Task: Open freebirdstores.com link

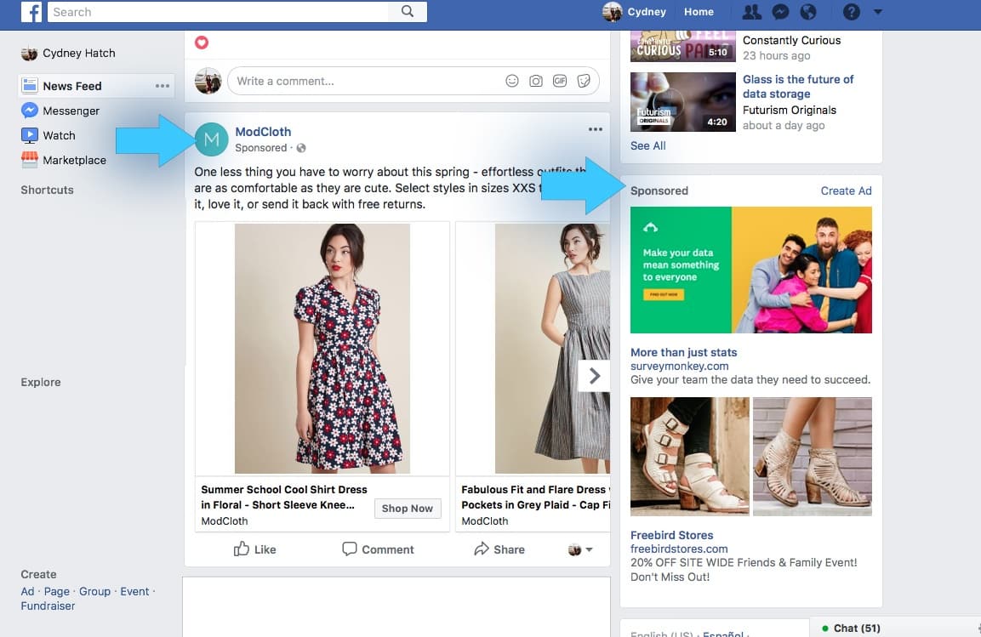Action: coord(679,549)
